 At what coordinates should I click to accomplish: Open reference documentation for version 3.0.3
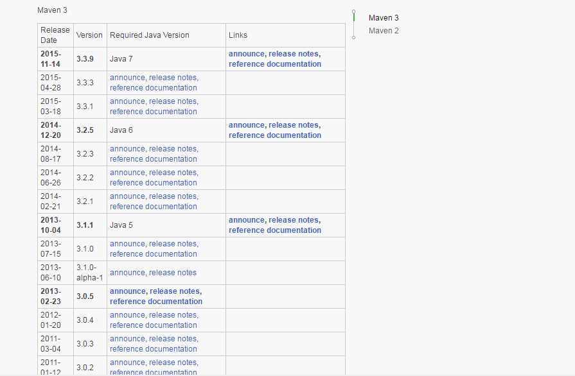point(154,349)
